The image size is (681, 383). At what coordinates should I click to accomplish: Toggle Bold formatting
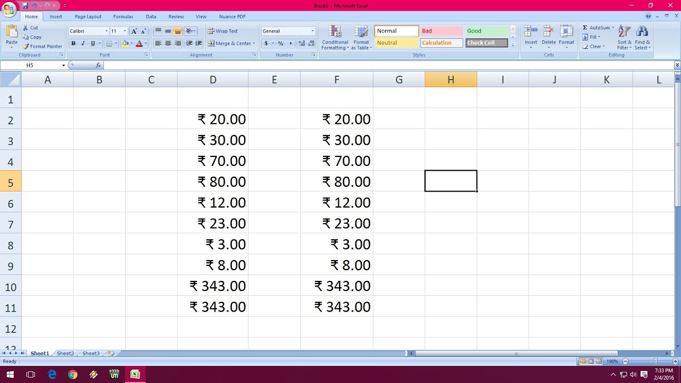tap(73, 44)
